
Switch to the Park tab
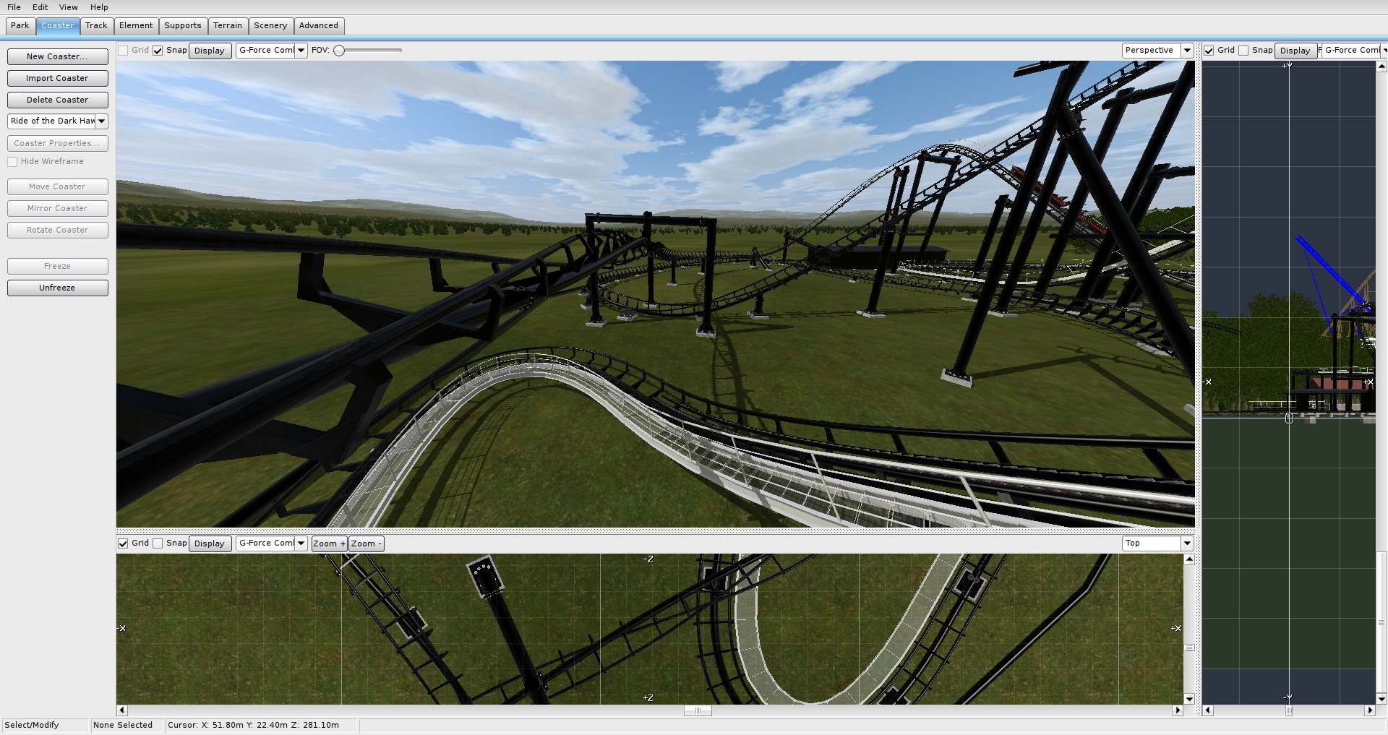pyautogui.click(x=20, y=25)
